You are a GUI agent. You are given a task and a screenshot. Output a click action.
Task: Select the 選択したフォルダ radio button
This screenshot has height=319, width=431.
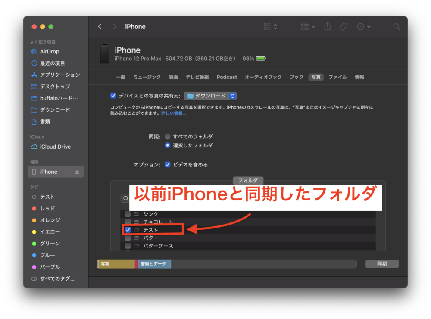tap(167, 145)
